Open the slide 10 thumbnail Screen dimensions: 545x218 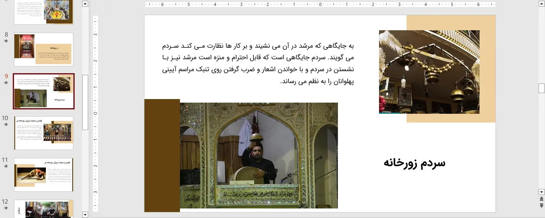pos(44,133)
